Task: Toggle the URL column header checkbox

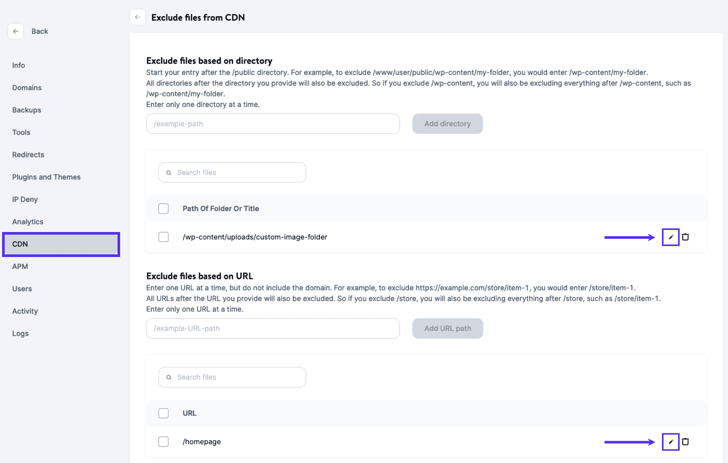Action: (x=163, y=413)
